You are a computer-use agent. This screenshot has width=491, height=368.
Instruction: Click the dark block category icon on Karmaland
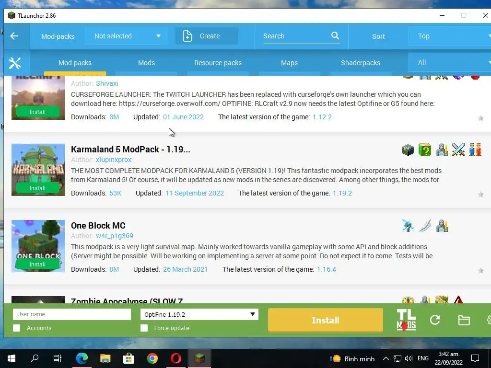coord(408,150)
